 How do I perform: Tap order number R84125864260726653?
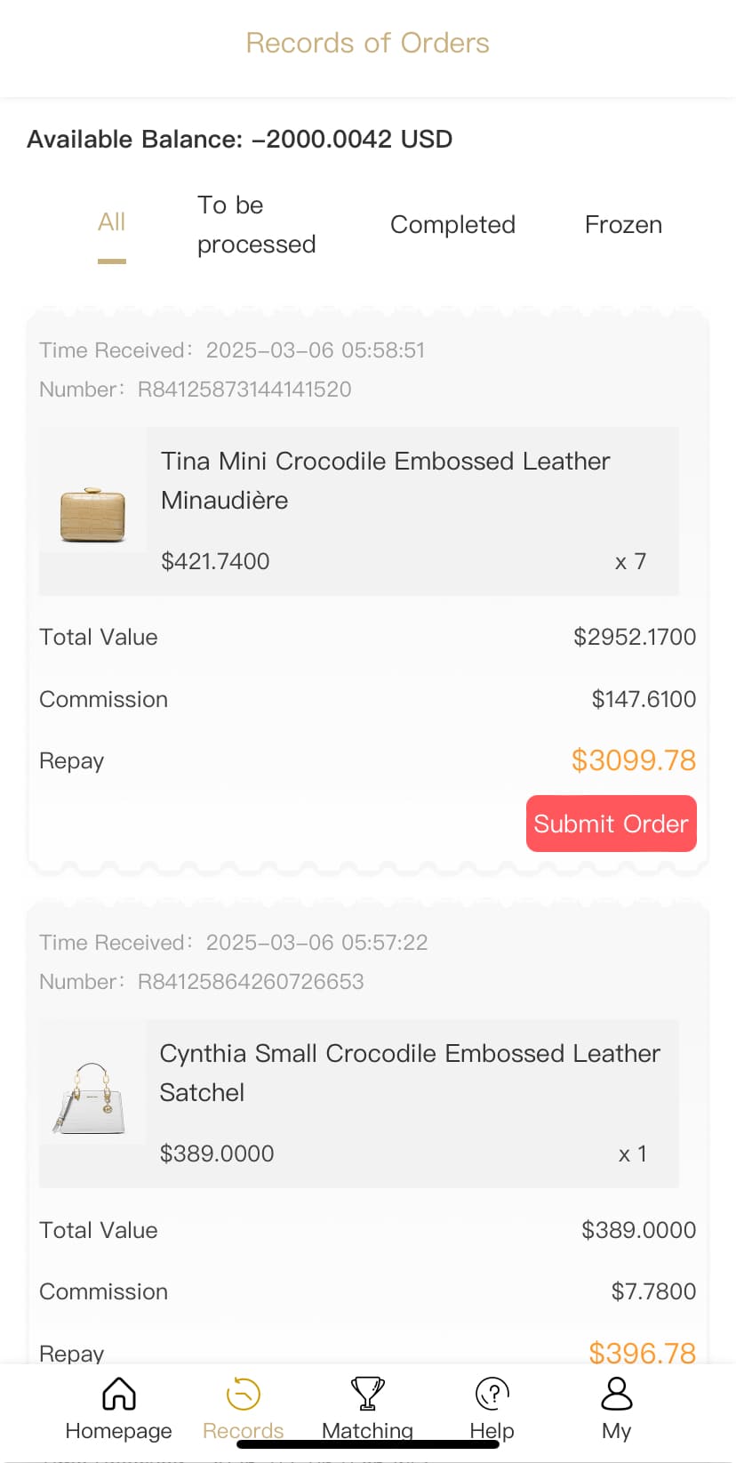pyautogui.click(x=251, y=982)
